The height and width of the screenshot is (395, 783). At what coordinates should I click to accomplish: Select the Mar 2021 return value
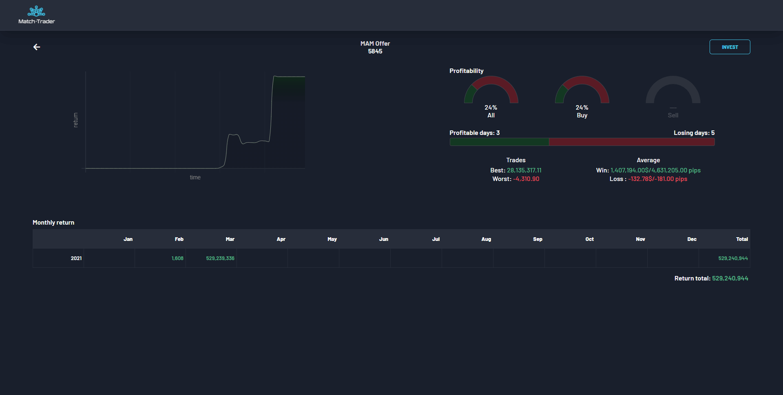[220, 258]
